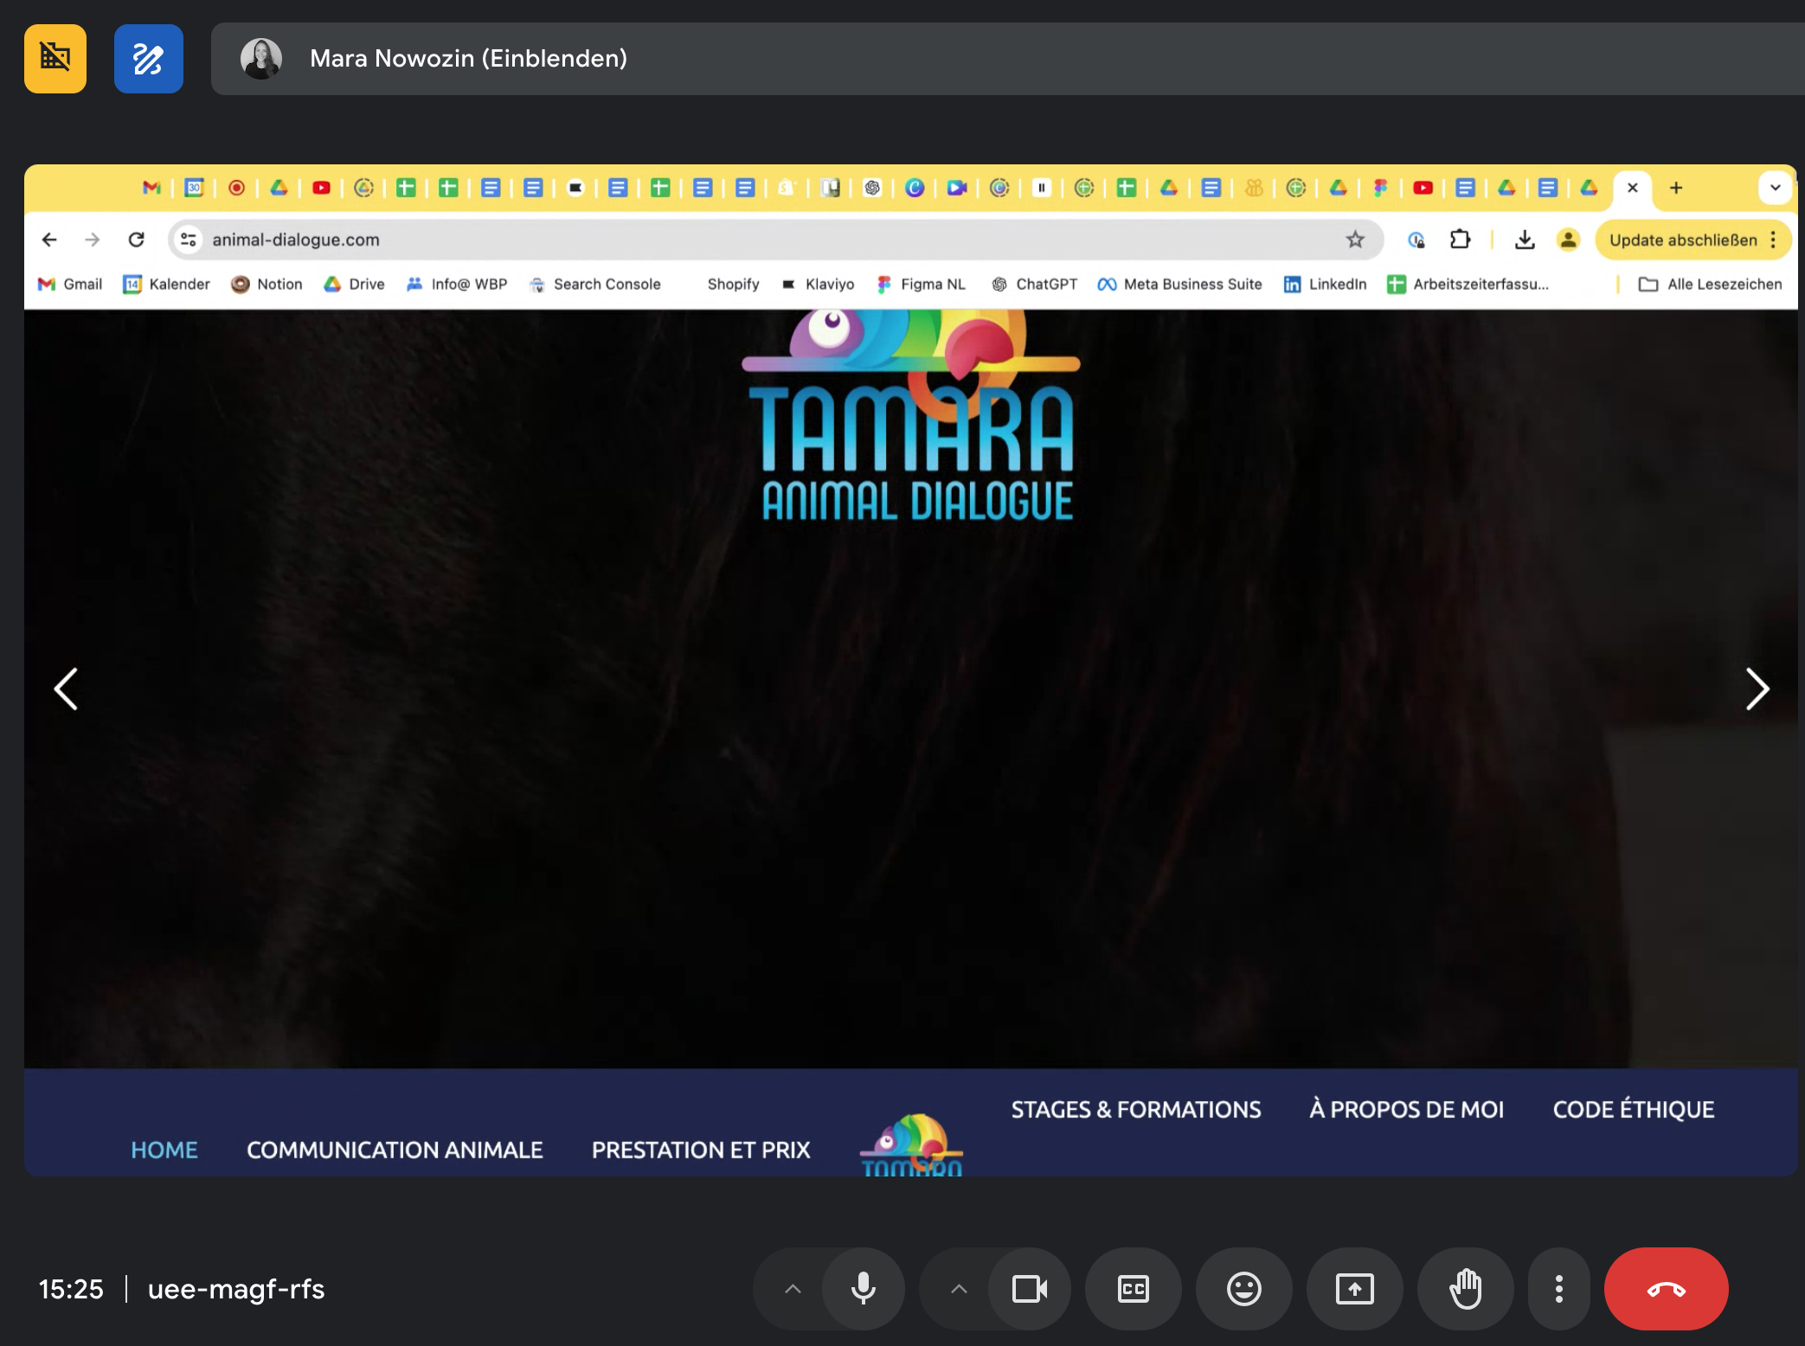
Task: View site information for animal-dialogue.com
Action: pyautogui.click(x=188, y=240)
